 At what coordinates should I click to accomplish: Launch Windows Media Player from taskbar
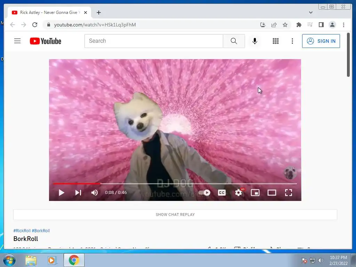(52, 260)
